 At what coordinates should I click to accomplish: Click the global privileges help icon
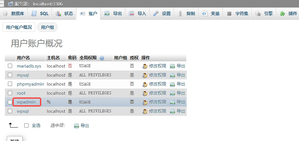[102, 58]
